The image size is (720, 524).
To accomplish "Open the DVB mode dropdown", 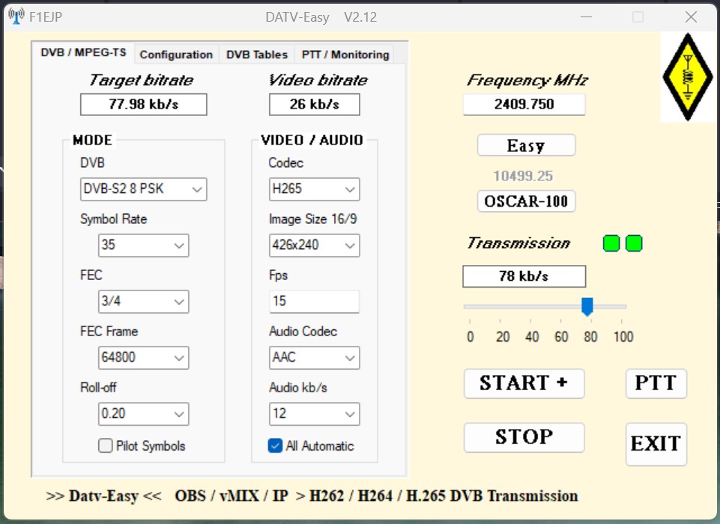I will click(143, 189).
